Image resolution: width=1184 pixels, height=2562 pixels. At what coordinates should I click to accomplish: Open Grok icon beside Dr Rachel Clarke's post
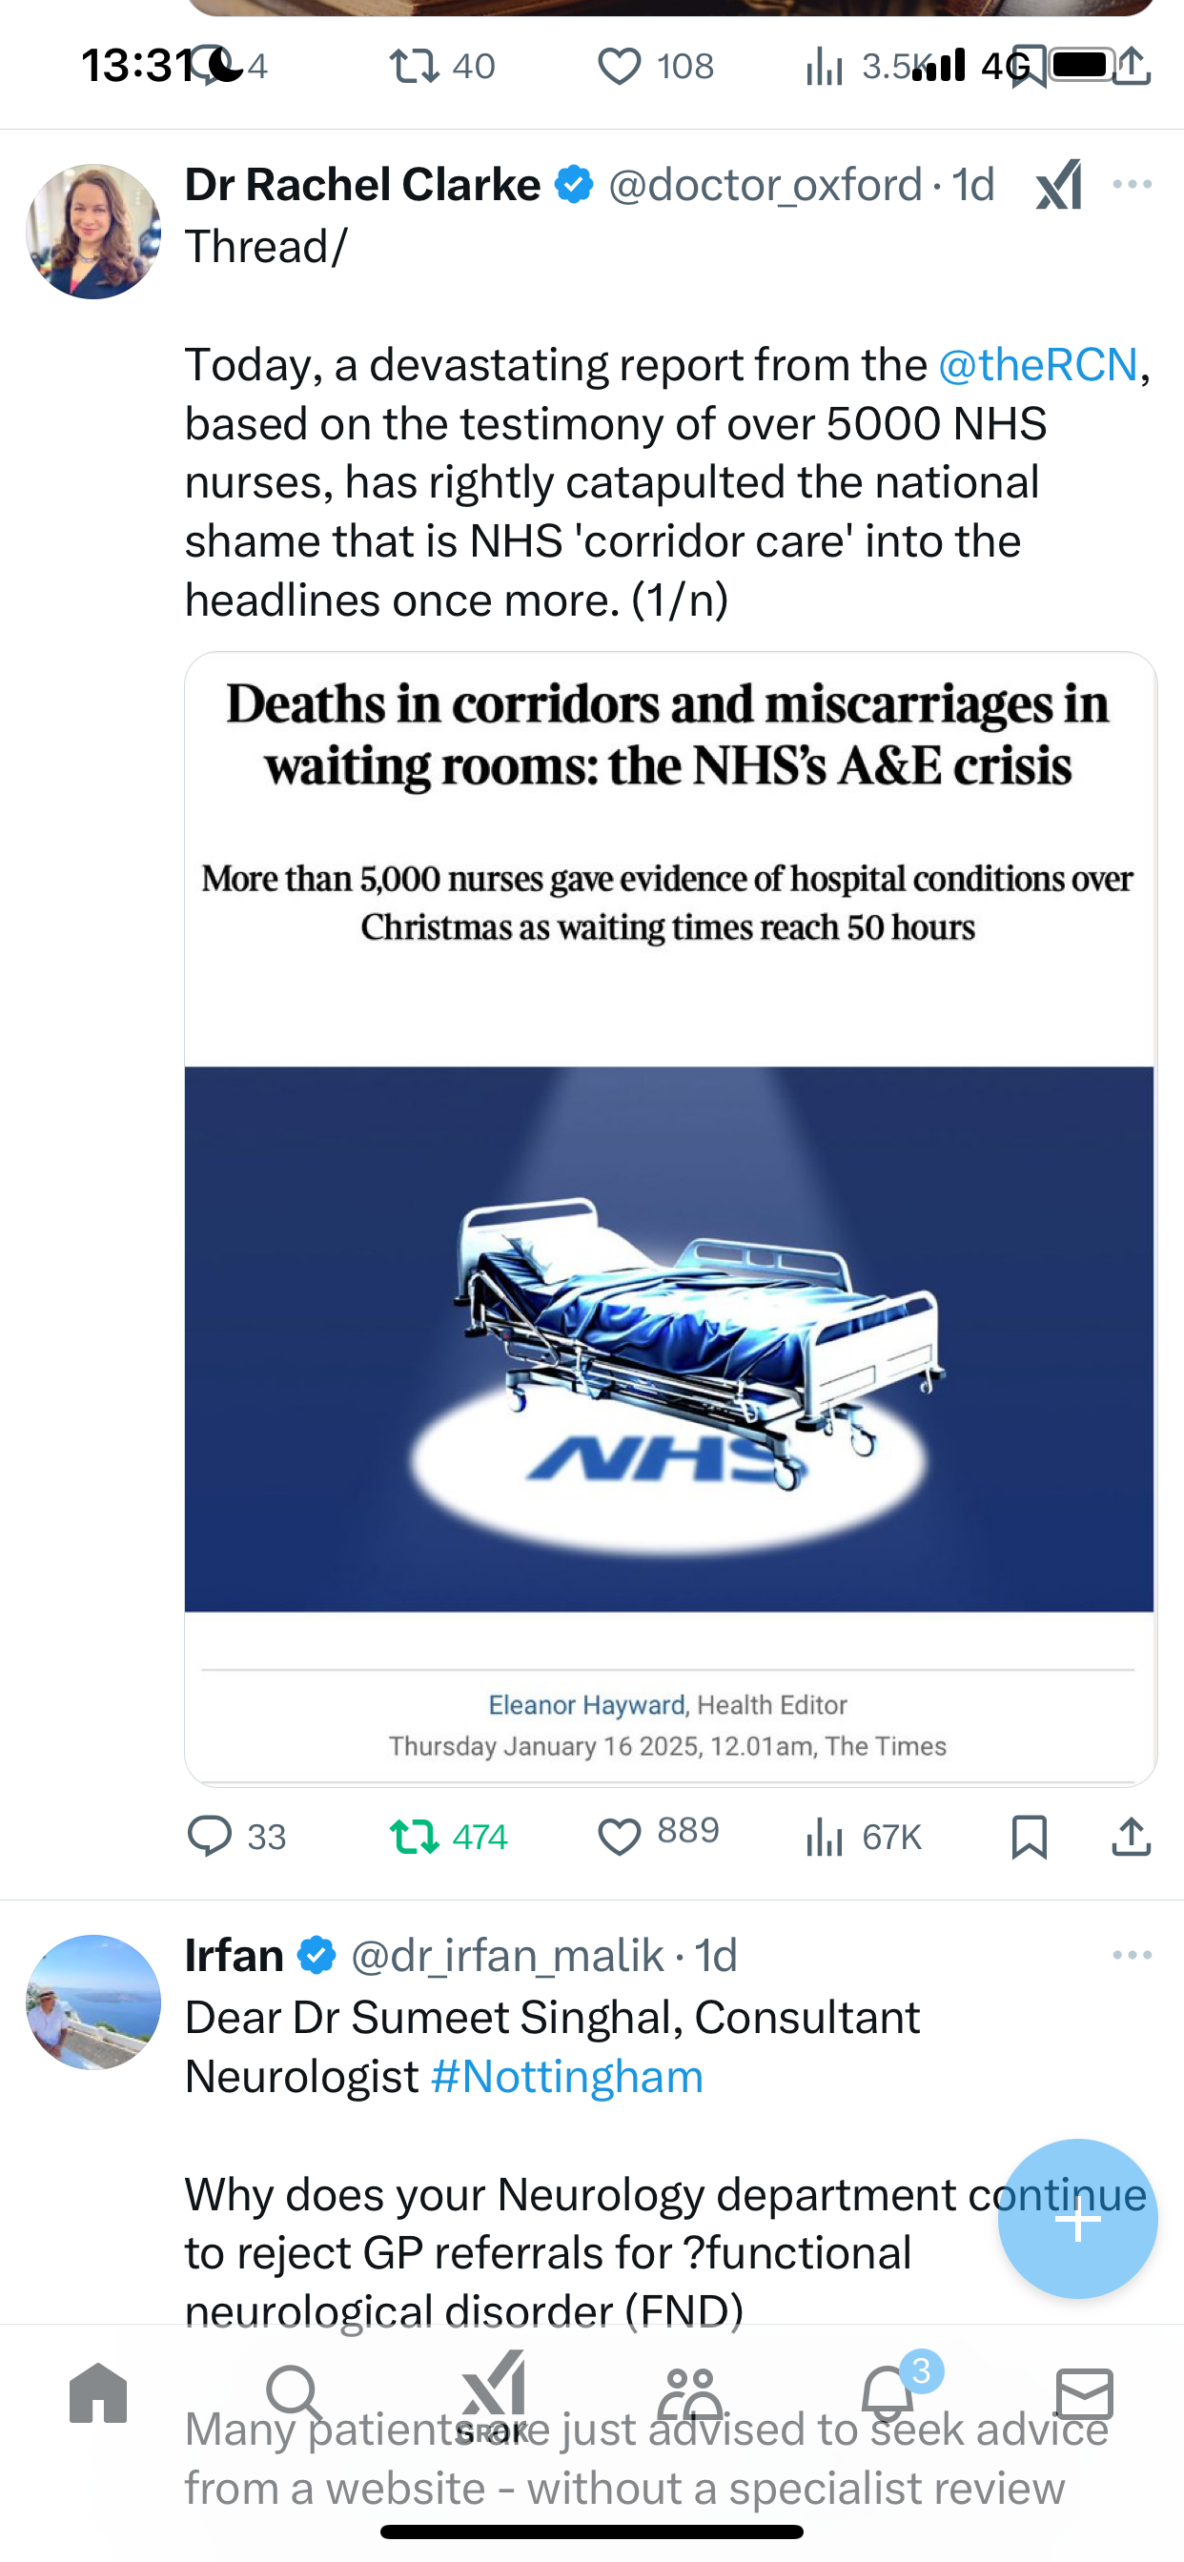point(1058,185)
